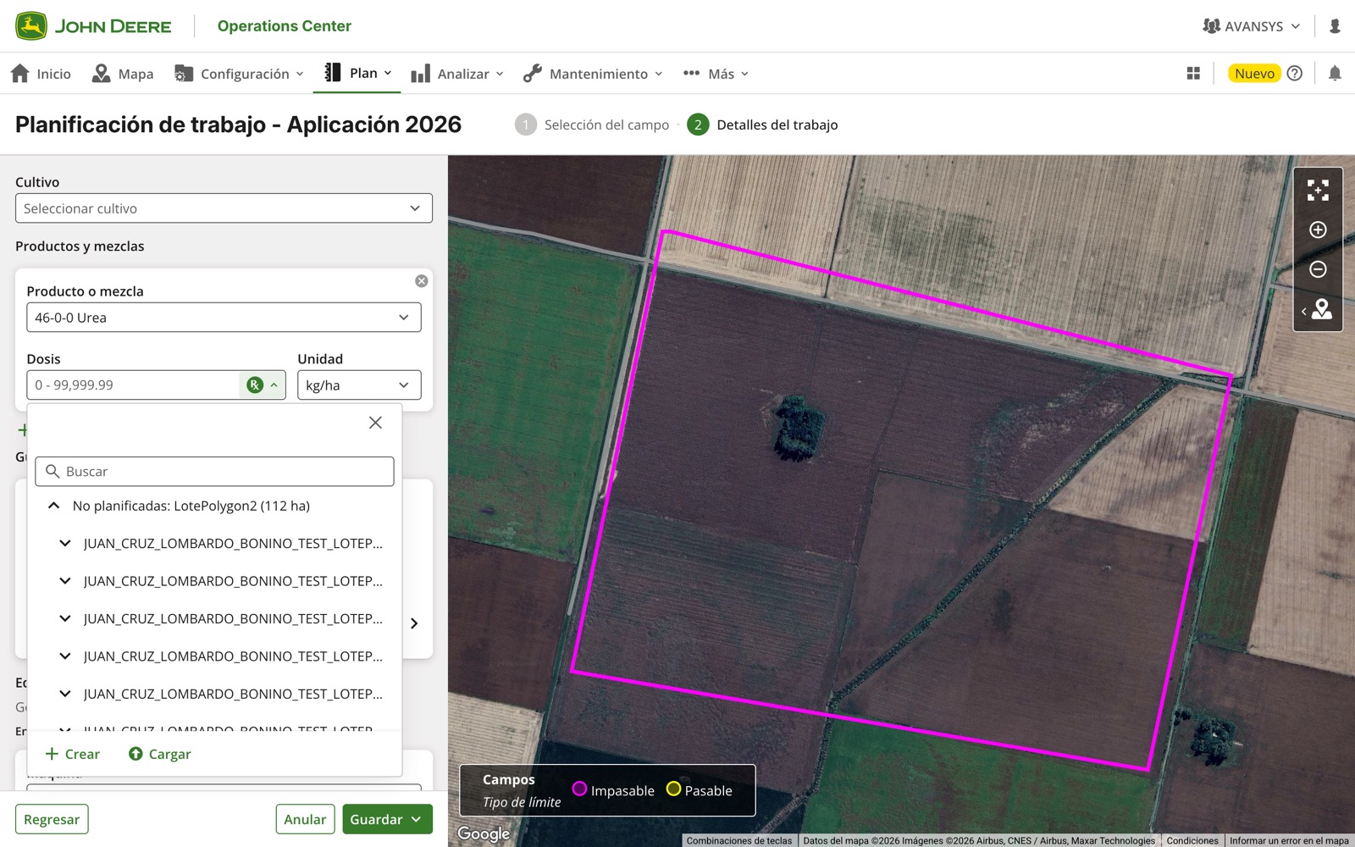Click the Pasable yellow legend swatch
Image resolution: width=1355 pixels, height=847 pixels.
click(x=674, y=789)
